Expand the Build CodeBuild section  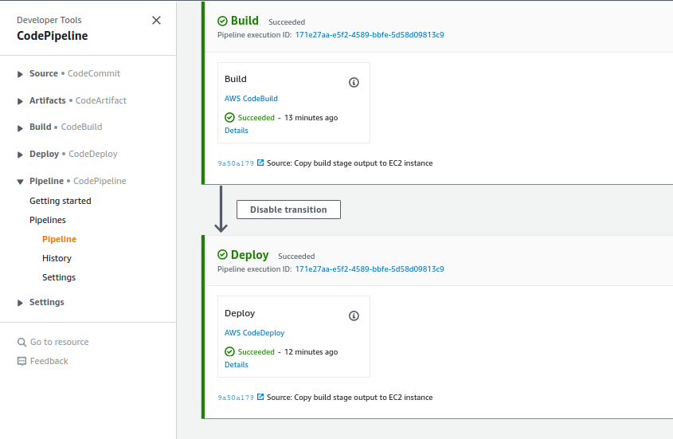[x=20, y=127]
